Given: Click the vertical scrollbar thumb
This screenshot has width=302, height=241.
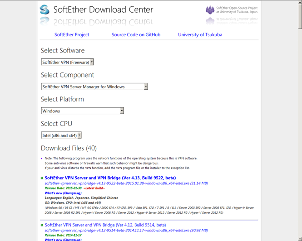Looking at the screenshot, I should (x=300, y=16).
